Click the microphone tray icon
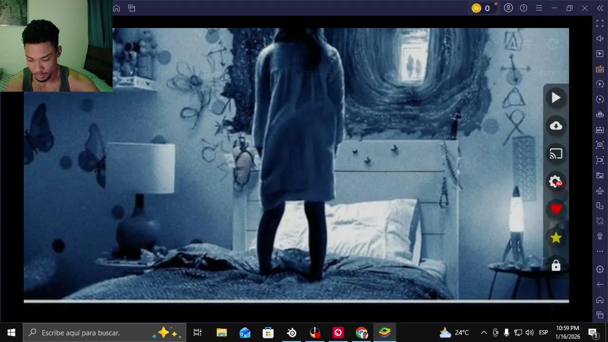The image size is (608, 342). coord(506,332)
